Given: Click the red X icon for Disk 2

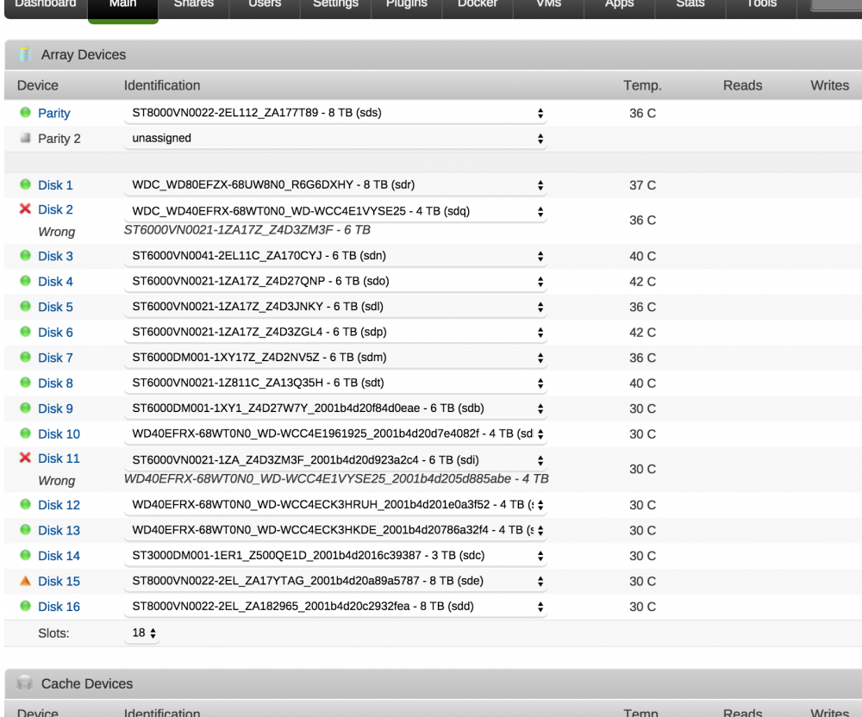Looking at the screenshot, I should (25, 209).
